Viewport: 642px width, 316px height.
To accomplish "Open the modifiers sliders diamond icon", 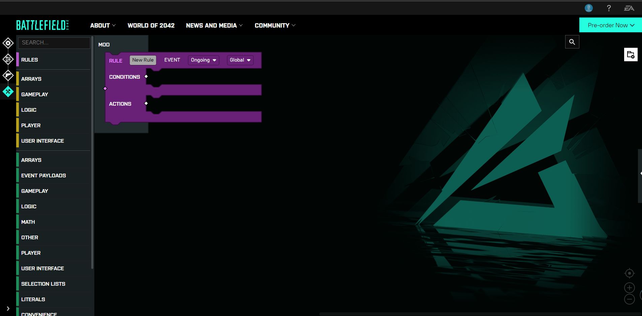I will [x=8, y=59].
